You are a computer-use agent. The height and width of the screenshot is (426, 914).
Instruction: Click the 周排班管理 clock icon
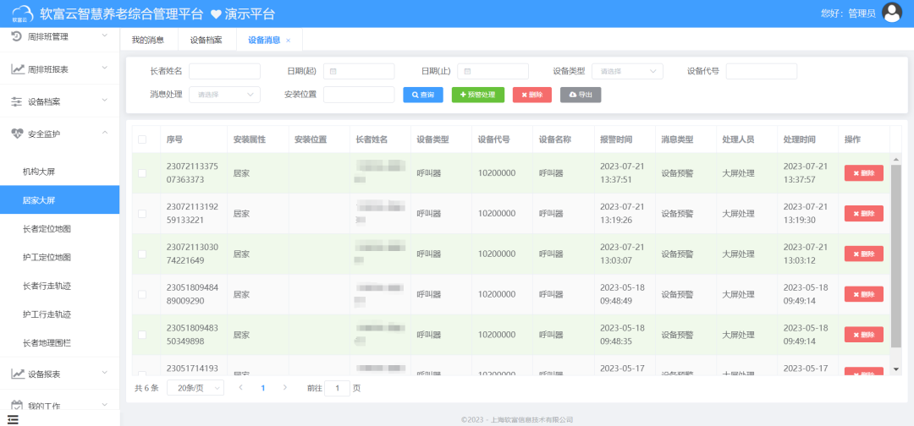point(17,36)
